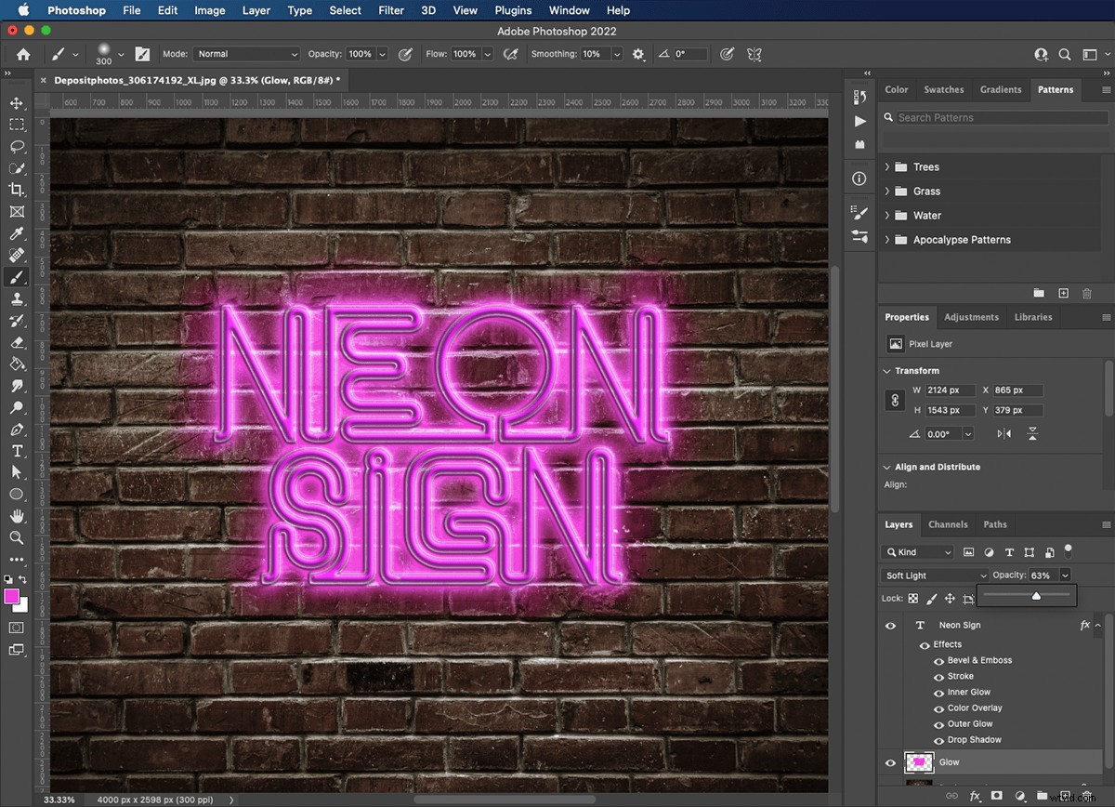Switch to the Channels tab
This screenshot has height=807, width=1115.
(x=948, y=524)
